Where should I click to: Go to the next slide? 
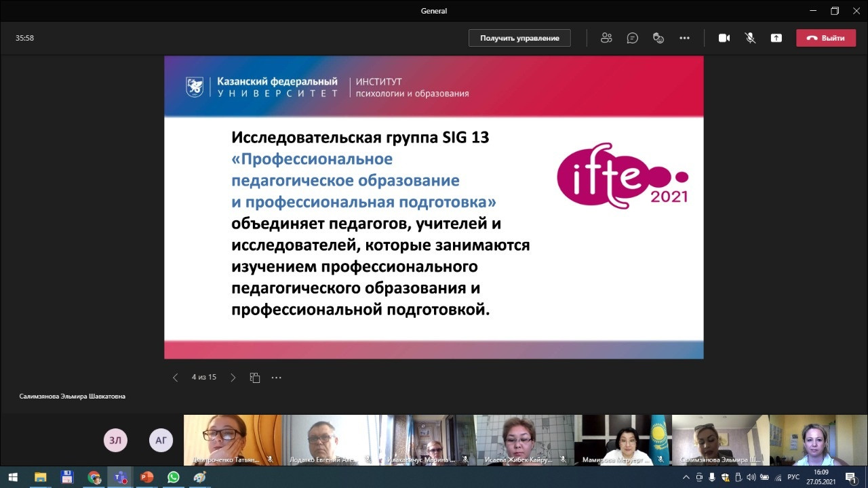pos(233,378)
